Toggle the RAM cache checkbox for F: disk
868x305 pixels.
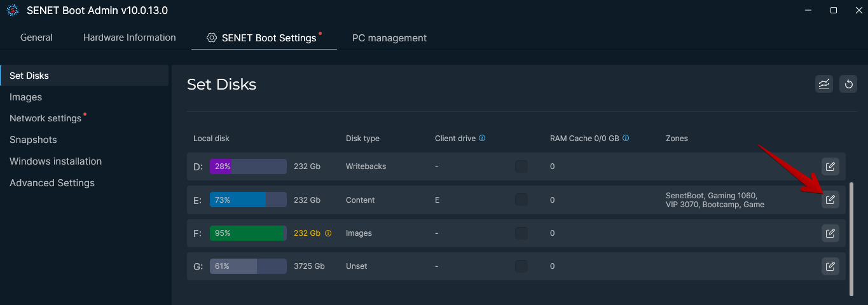click(521, 233)
